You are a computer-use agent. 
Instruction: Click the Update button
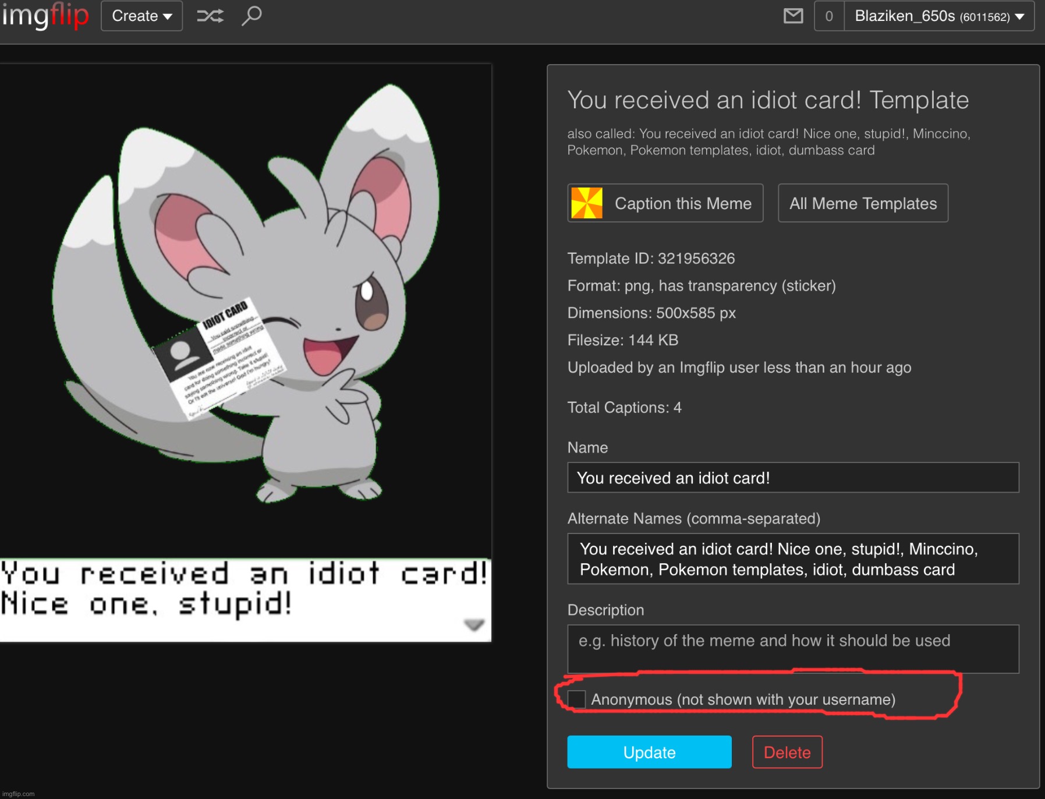(649, 752)
